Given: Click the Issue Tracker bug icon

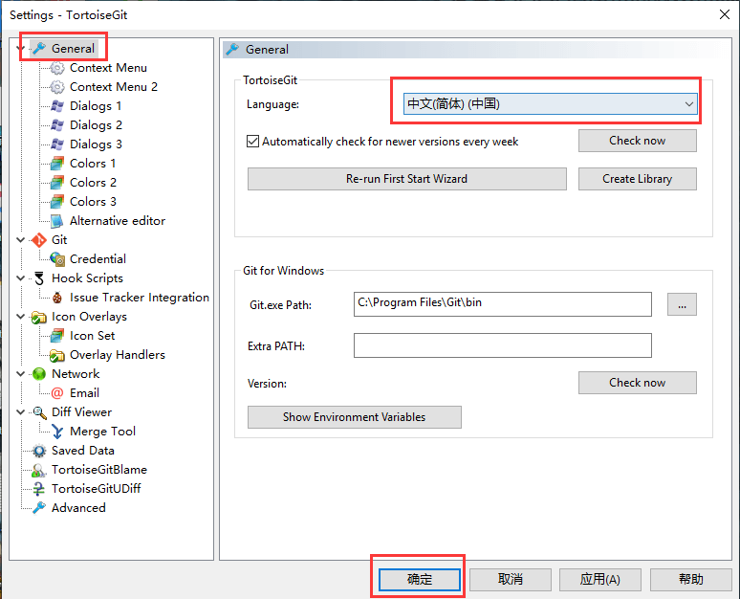Looking at the screenshot, I should point(57,298).
